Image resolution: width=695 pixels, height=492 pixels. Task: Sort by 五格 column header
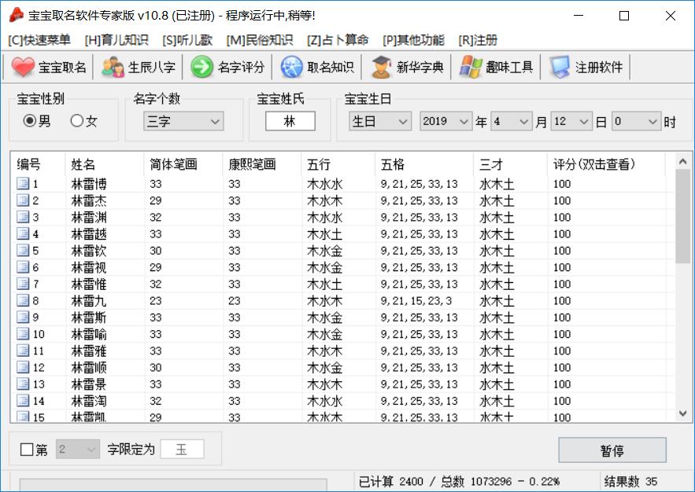coord(424,164)
